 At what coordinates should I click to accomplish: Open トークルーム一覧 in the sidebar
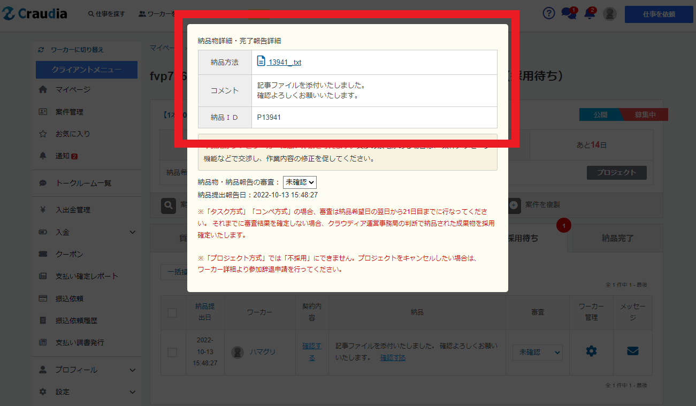83,183
